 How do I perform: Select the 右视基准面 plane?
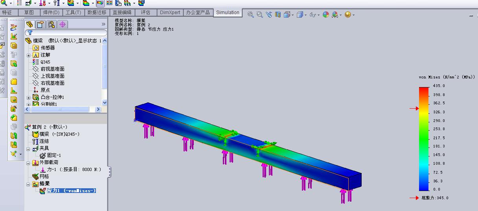coord(49,83)
